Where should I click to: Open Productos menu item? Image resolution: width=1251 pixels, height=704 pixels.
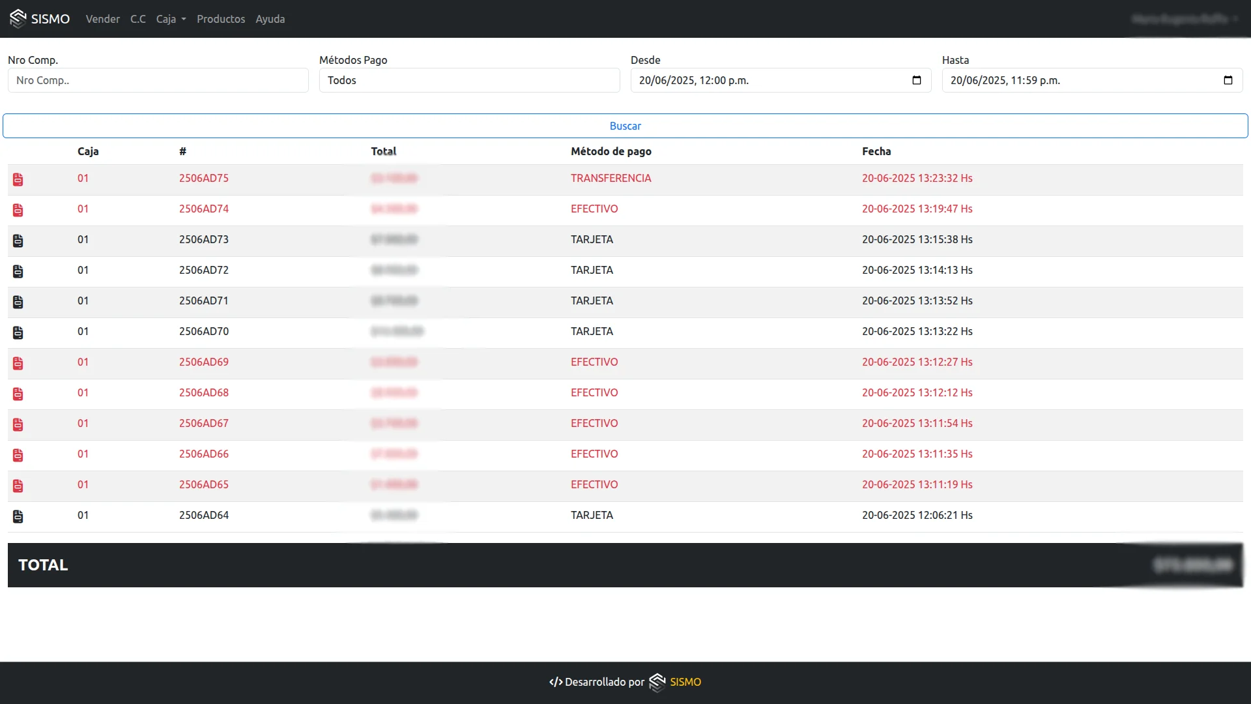click(221, 19)
